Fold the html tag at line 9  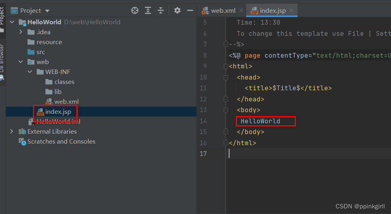click(226, 66)
